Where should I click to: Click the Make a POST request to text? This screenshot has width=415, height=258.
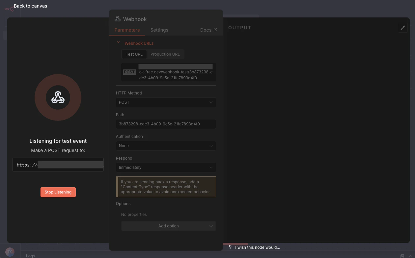[x=58, y=150]
